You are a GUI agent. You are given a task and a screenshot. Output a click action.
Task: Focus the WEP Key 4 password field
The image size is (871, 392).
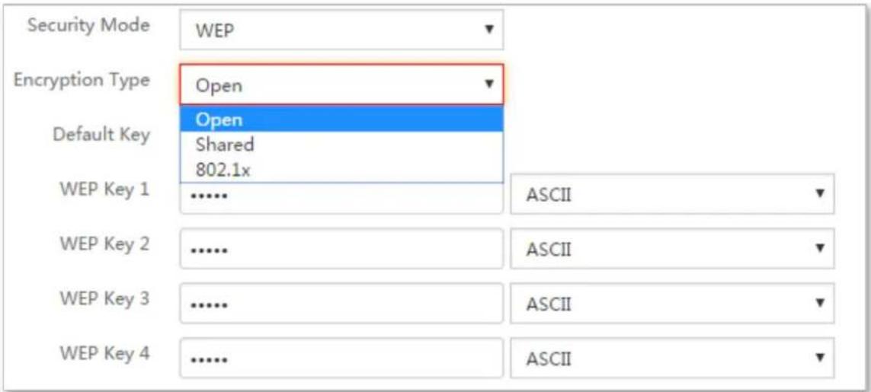(x=341, y=359)
